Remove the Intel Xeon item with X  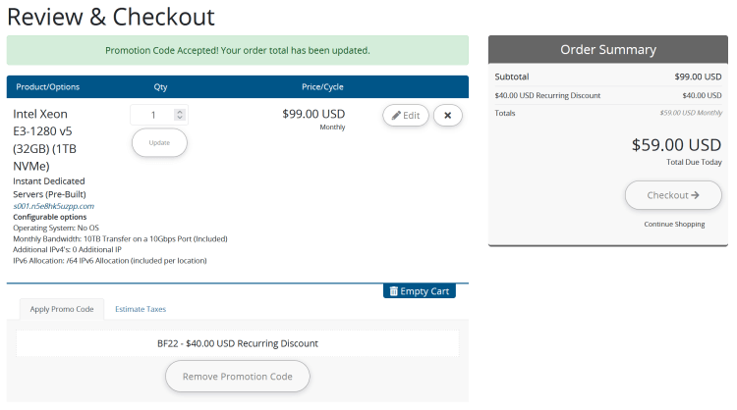point(447,116)
